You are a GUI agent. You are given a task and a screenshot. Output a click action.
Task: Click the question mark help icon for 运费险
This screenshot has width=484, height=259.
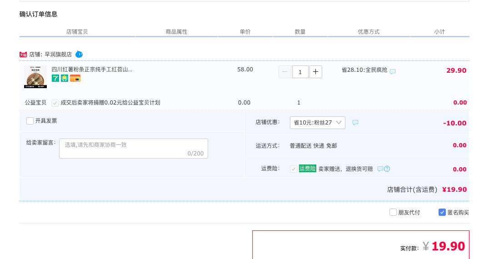tap(387, 169)
